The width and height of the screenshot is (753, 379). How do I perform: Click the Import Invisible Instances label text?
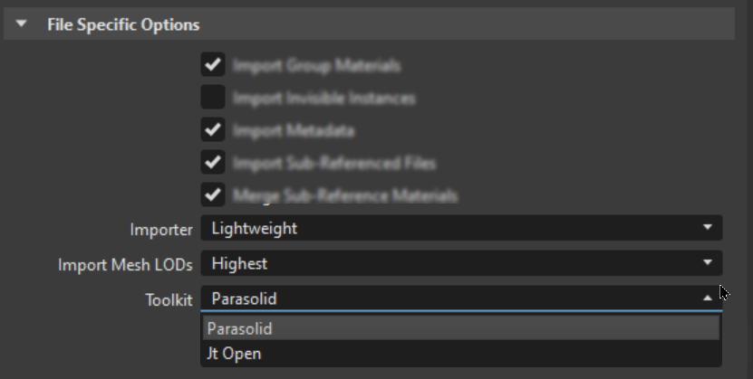(x=323, y=98)
